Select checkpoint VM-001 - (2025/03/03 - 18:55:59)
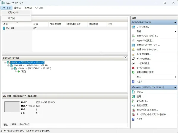 [x=31, y=65]
